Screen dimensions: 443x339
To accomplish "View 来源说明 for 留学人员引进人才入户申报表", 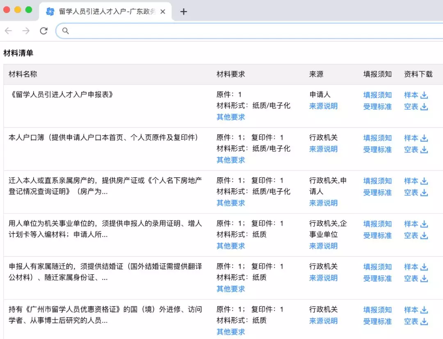I will (323, 106).
